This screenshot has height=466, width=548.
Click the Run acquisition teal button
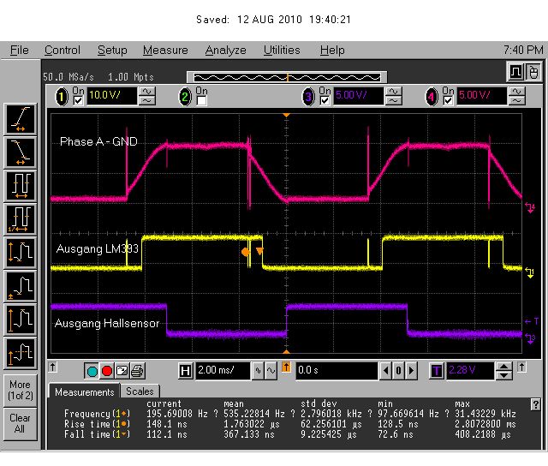(x=92, y=371)
